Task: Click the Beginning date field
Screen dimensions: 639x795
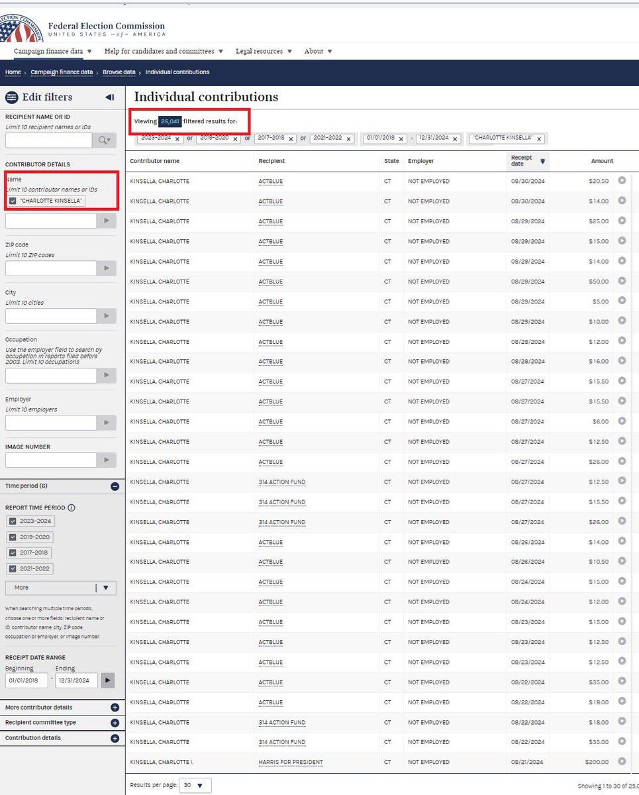Action: pos(26,680)
